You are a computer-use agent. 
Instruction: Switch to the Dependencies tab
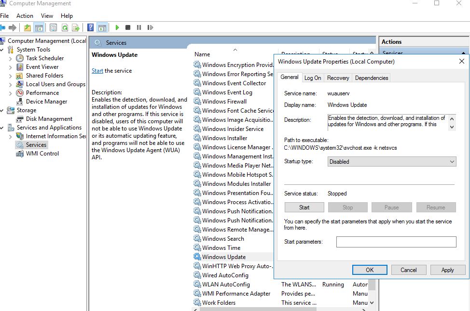tap(372, 78)
